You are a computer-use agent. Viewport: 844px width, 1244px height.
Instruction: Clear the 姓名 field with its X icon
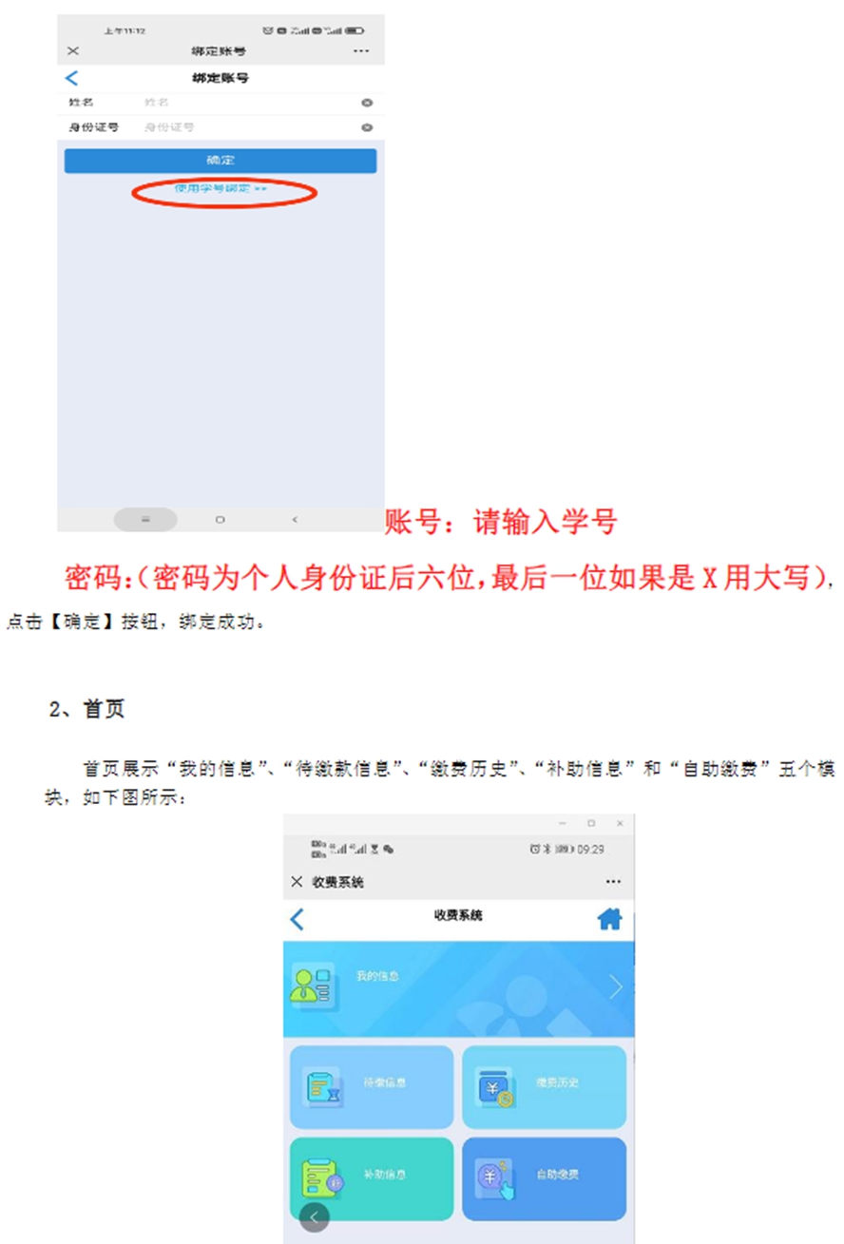pos(367,103)
